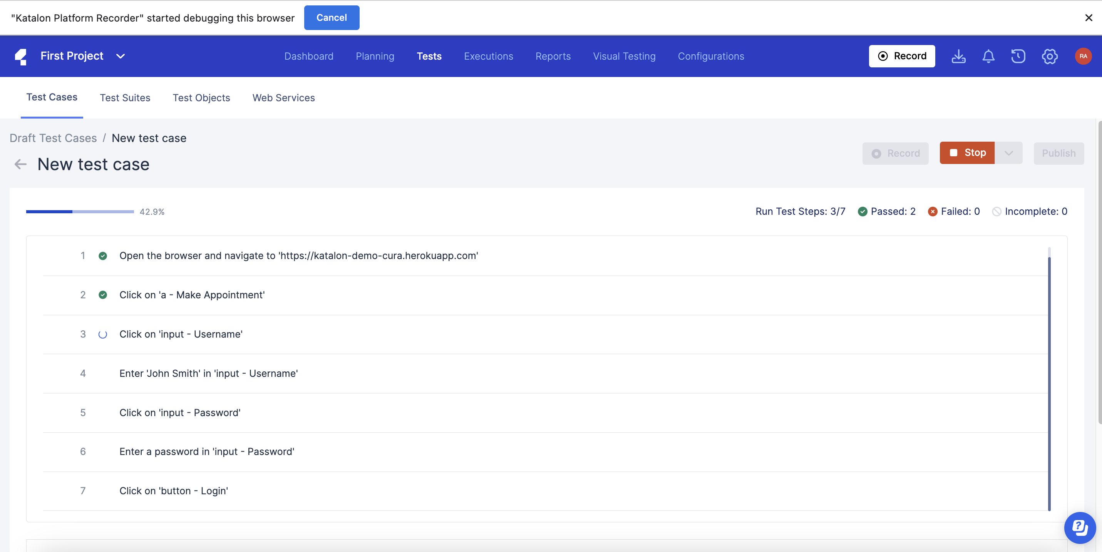Toggle passed status indicator for step 1
Viewport: 1102px width, 552px height.
(102, 255)
